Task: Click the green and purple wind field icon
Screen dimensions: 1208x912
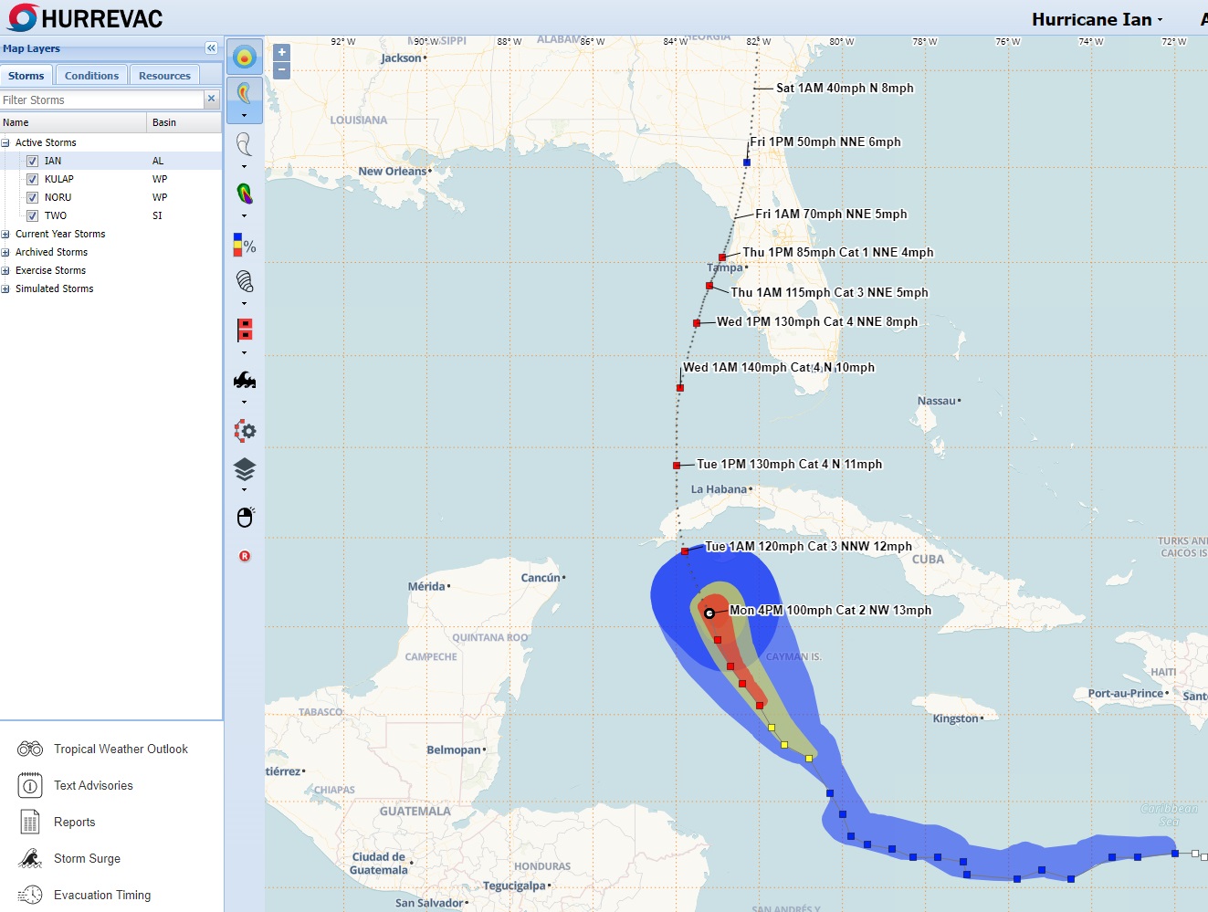Action: coord(244,194)
